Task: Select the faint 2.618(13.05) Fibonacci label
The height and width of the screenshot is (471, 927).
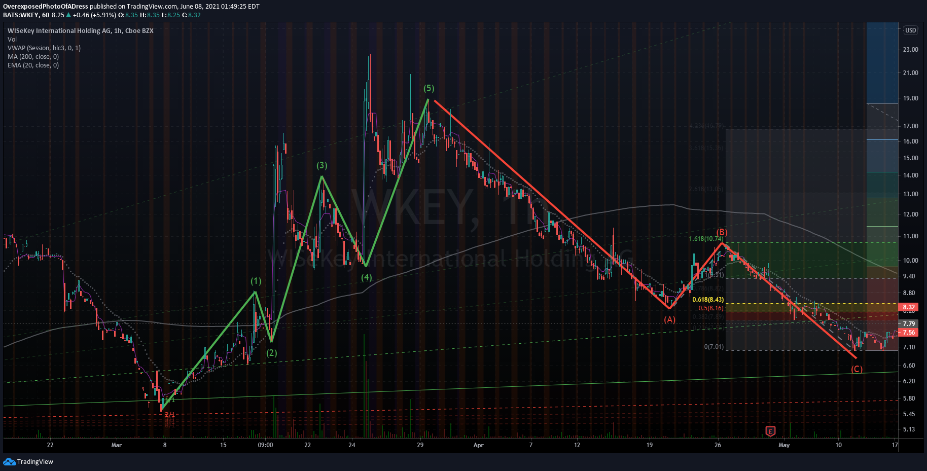Action: [x=706, y=189]
